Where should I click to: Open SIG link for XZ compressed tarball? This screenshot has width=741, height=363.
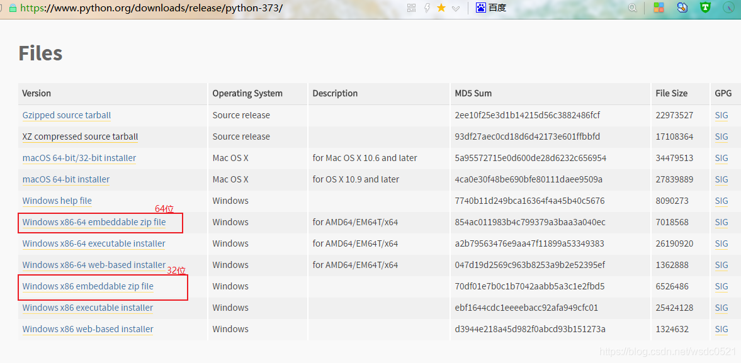[721, 137]
